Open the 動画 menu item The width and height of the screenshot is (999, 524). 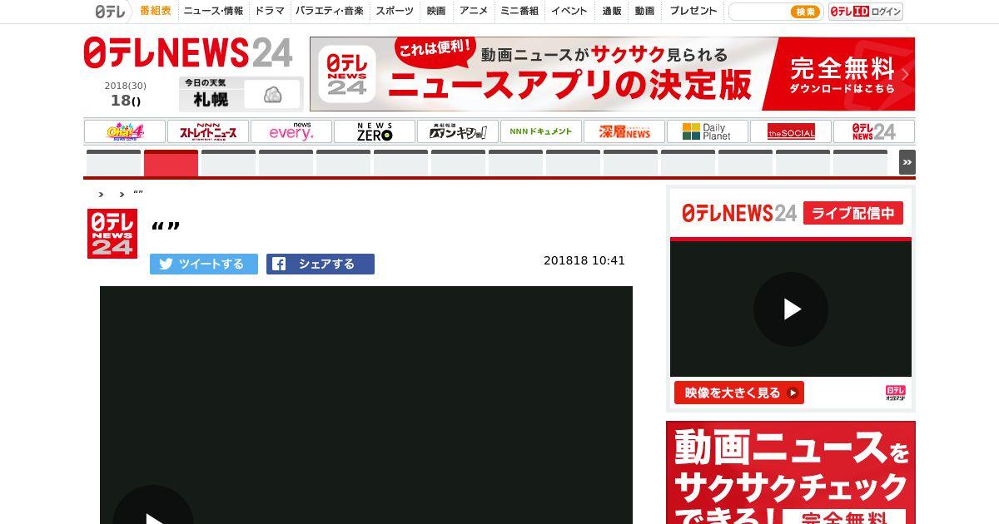click(644, 11)
